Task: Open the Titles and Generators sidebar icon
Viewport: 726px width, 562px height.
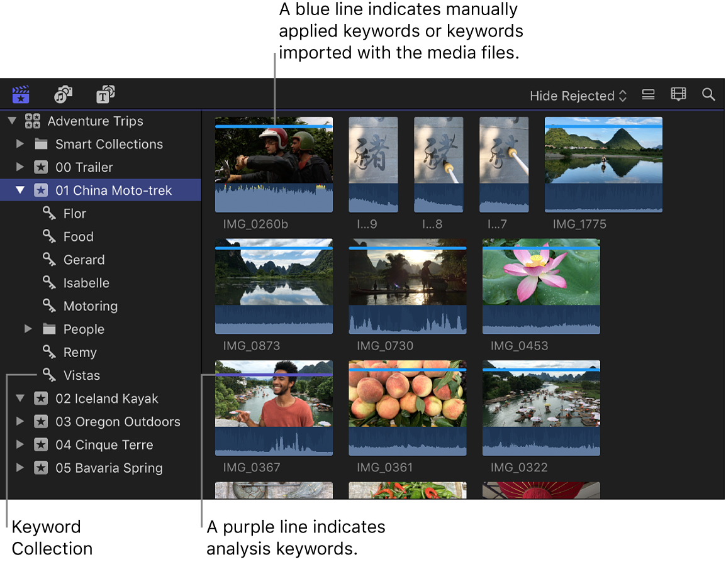Action: coord(106,94)
